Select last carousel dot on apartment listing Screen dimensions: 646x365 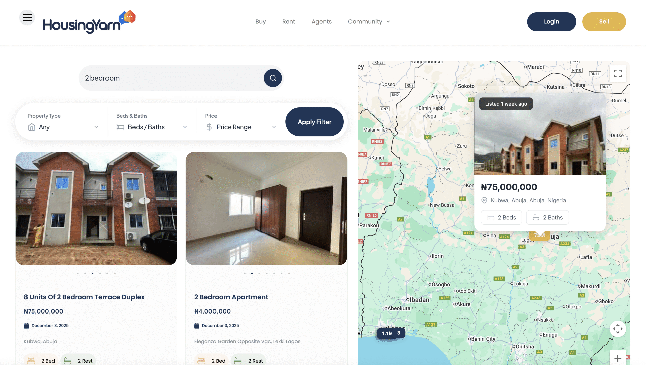tap(289, 273)
